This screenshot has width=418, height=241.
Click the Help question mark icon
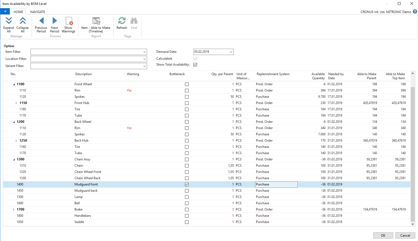(x=415, y=12)
